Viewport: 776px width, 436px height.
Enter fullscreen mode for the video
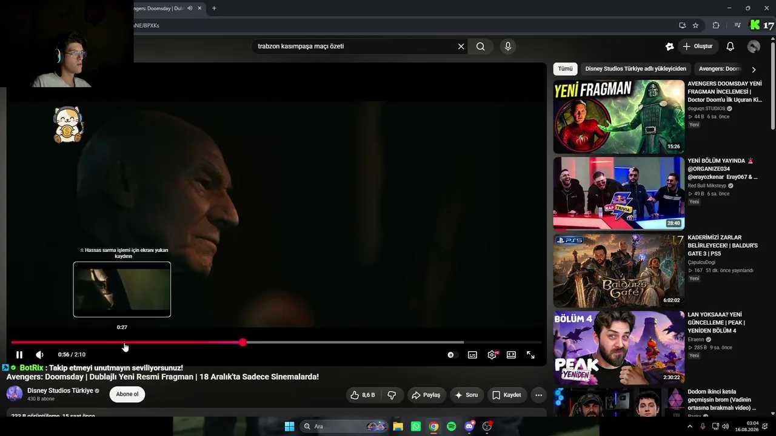point(530,355)
